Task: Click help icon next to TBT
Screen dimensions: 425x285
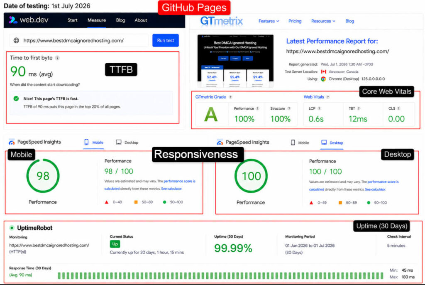Action: click(359, 108)
